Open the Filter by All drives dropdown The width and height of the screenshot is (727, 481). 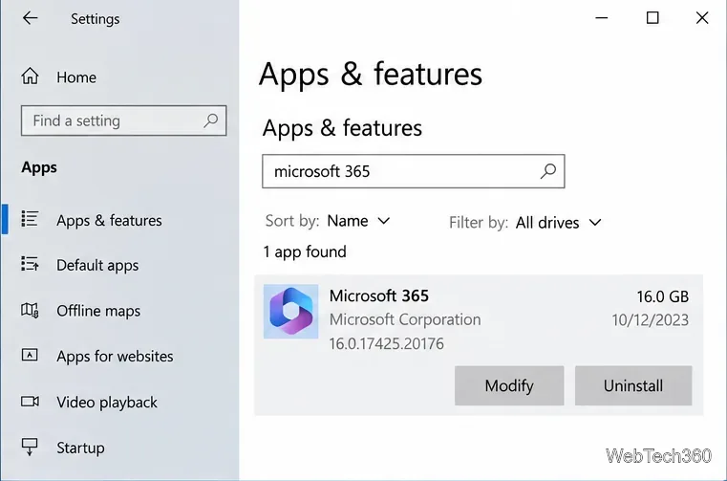coord(559,223)
